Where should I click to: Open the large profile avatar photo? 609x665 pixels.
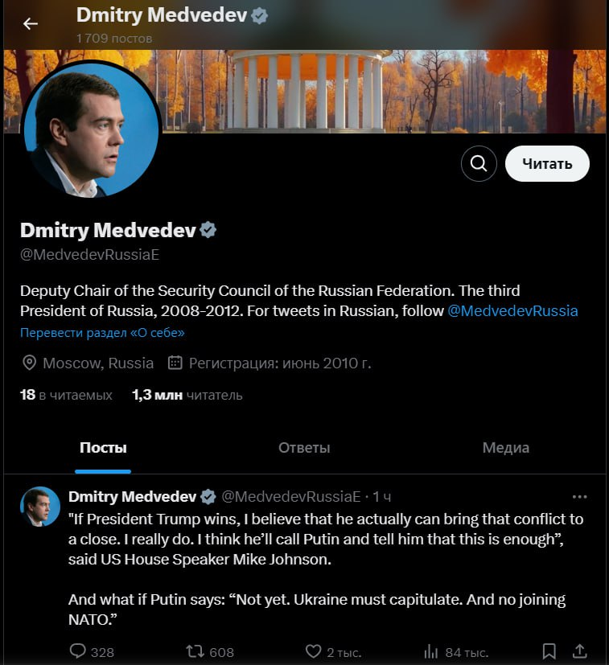point(91,129)
